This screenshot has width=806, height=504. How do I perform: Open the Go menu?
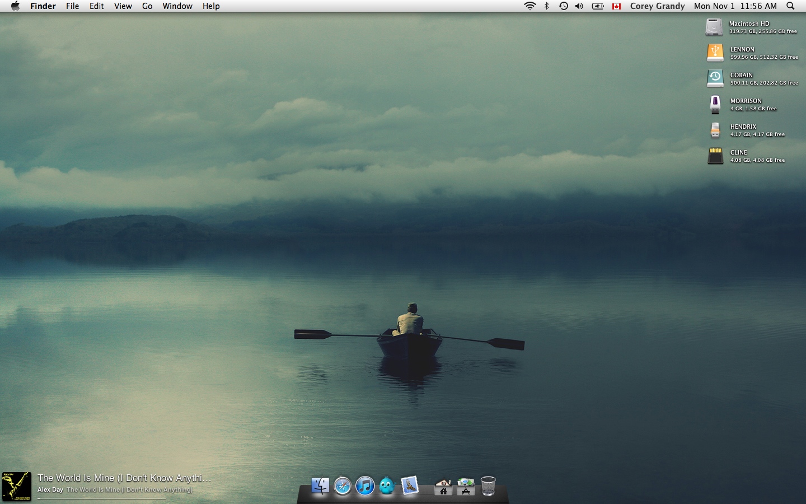pos(147,6)
